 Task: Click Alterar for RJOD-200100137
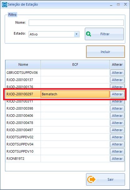(x=117, y=80)
